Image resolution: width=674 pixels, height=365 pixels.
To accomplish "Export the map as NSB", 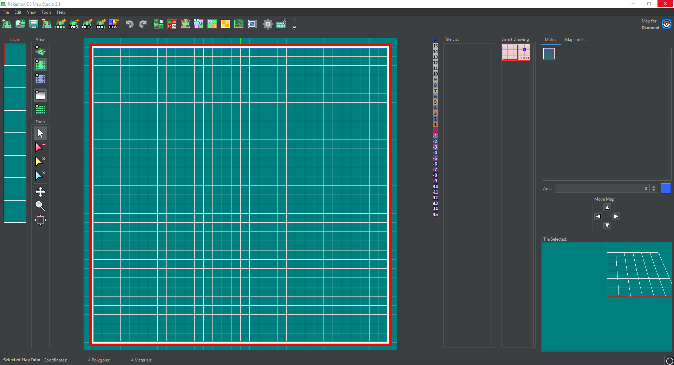I will (87, 24).
